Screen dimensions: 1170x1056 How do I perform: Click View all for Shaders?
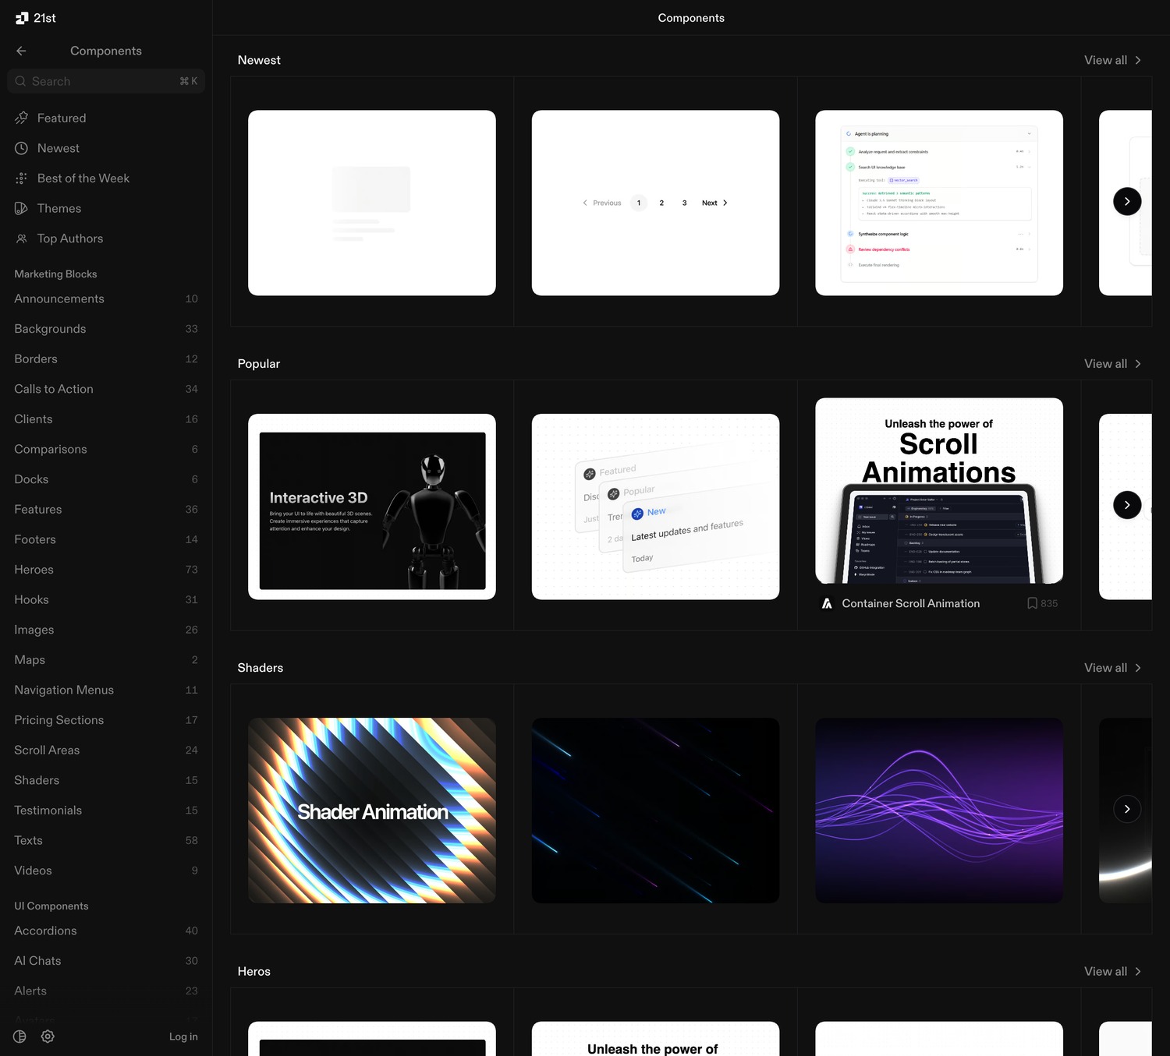point(1113,668)
